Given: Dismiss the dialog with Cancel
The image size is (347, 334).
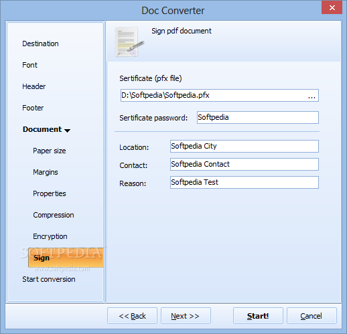Looking at the screenshot, I should pos(311,315).
